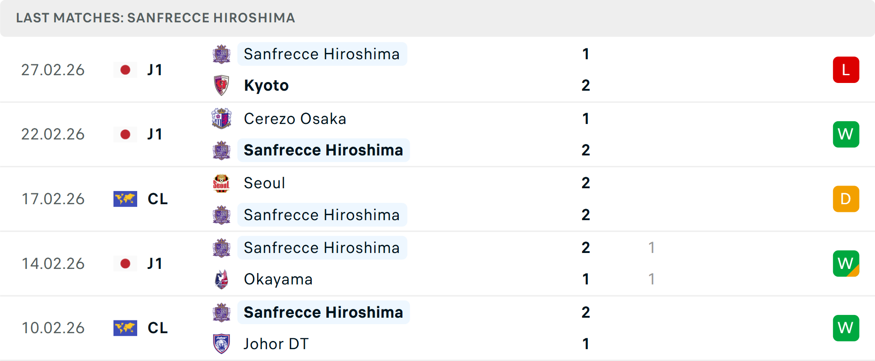Image resolution: width=875 pixels, height=361 pixels.
Task: Open the Johor DT team link
Action: [x=276, y=344]
